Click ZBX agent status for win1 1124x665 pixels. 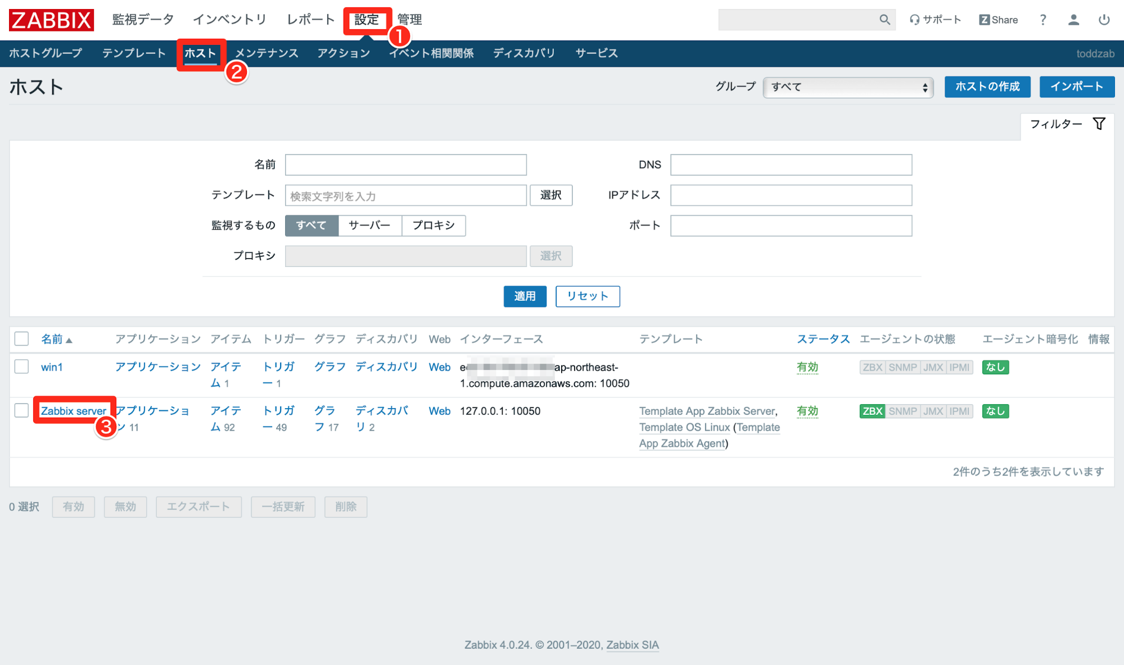point(872,367)
